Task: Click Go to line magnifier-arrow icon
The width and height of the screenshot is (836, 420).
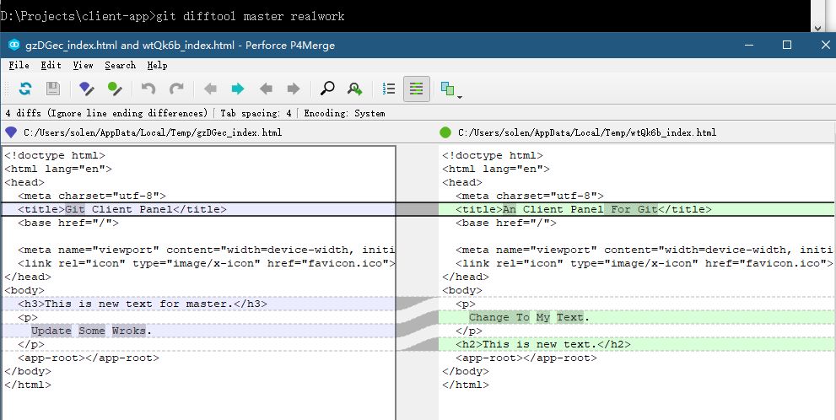Action: (x=354, y=89)
